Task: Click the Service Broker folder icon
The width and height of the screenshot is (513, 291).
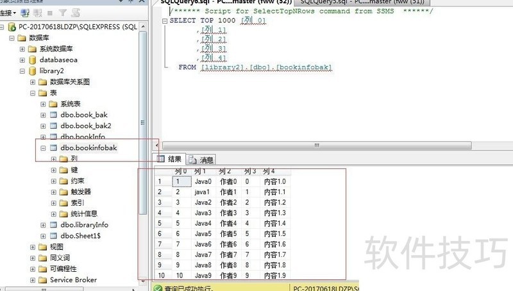Action: (43, 280)
